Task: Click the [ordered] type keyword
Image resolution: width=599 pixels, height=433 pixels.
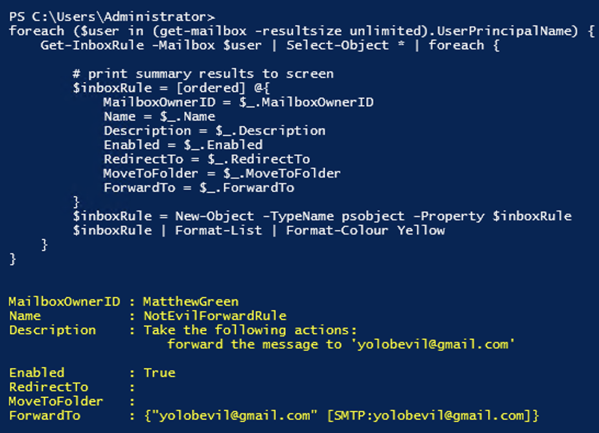Action: (211, 88)
